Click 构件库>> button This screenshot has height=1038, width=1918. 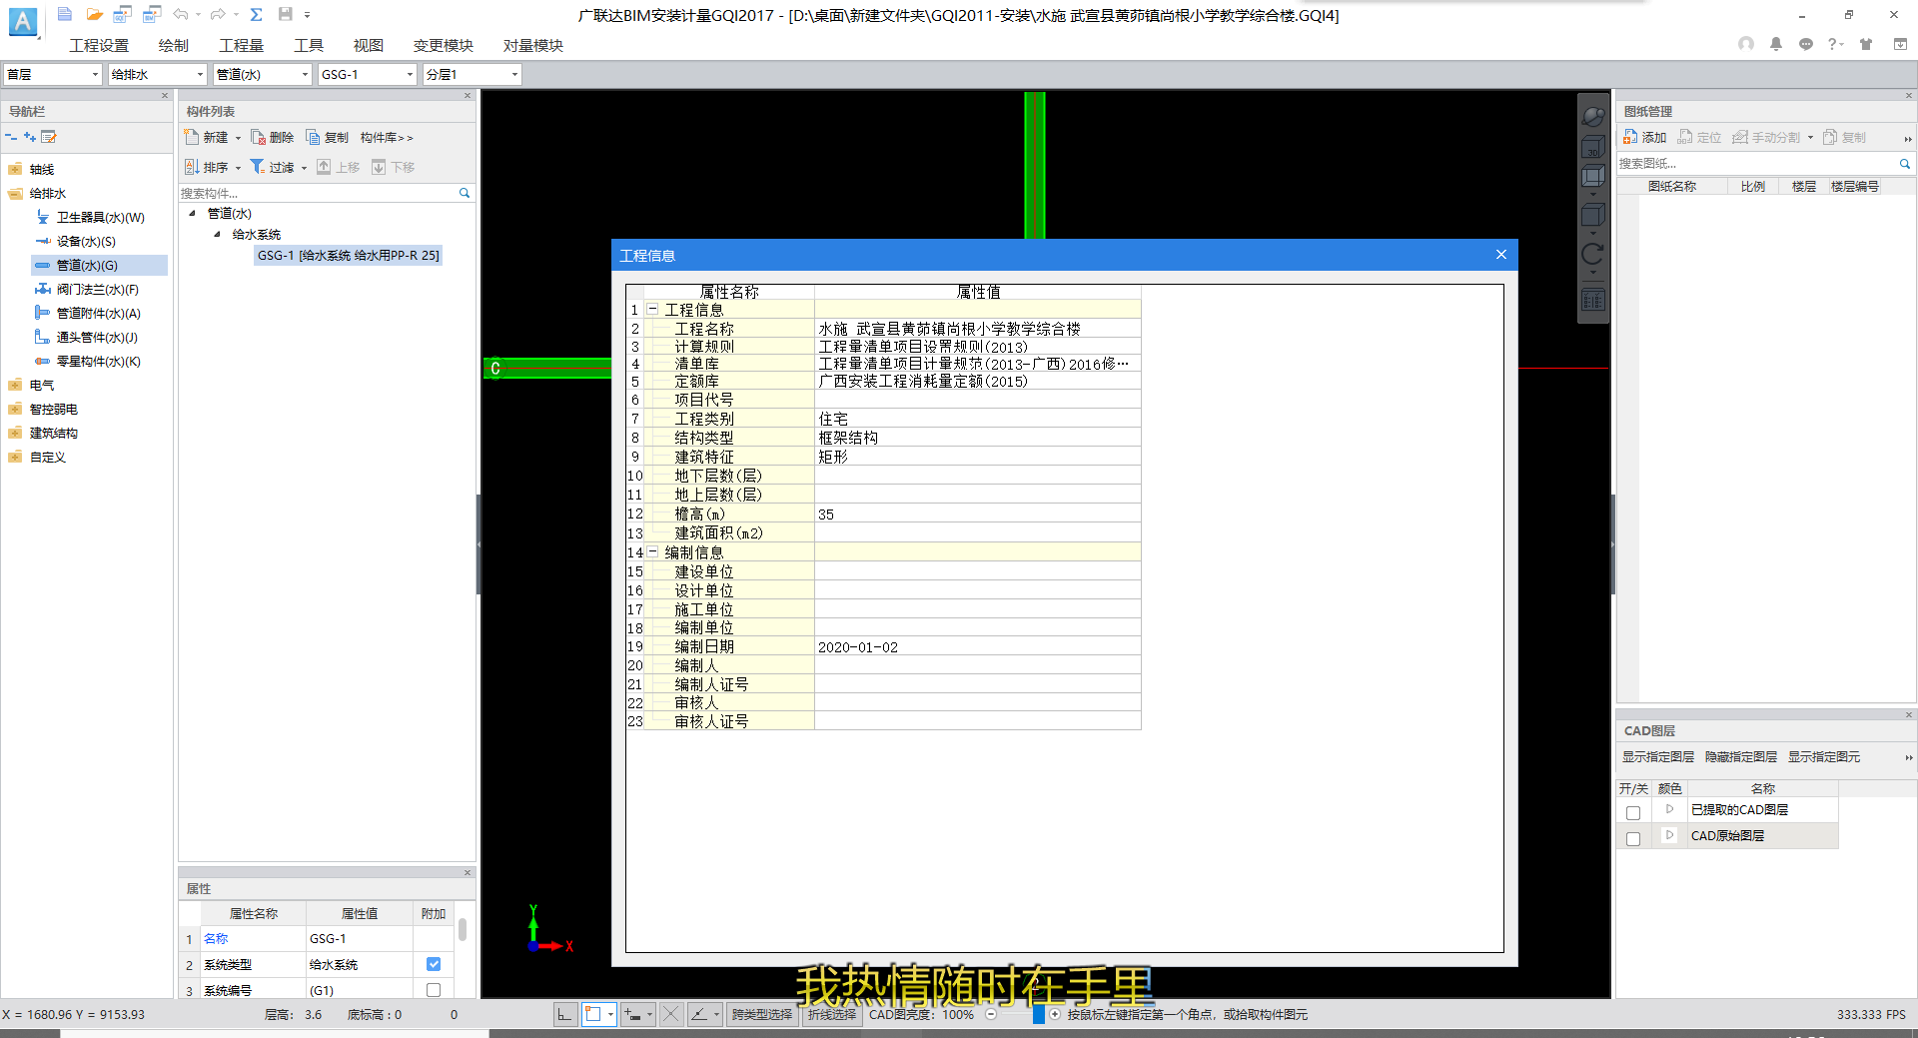tap(387, 138)
